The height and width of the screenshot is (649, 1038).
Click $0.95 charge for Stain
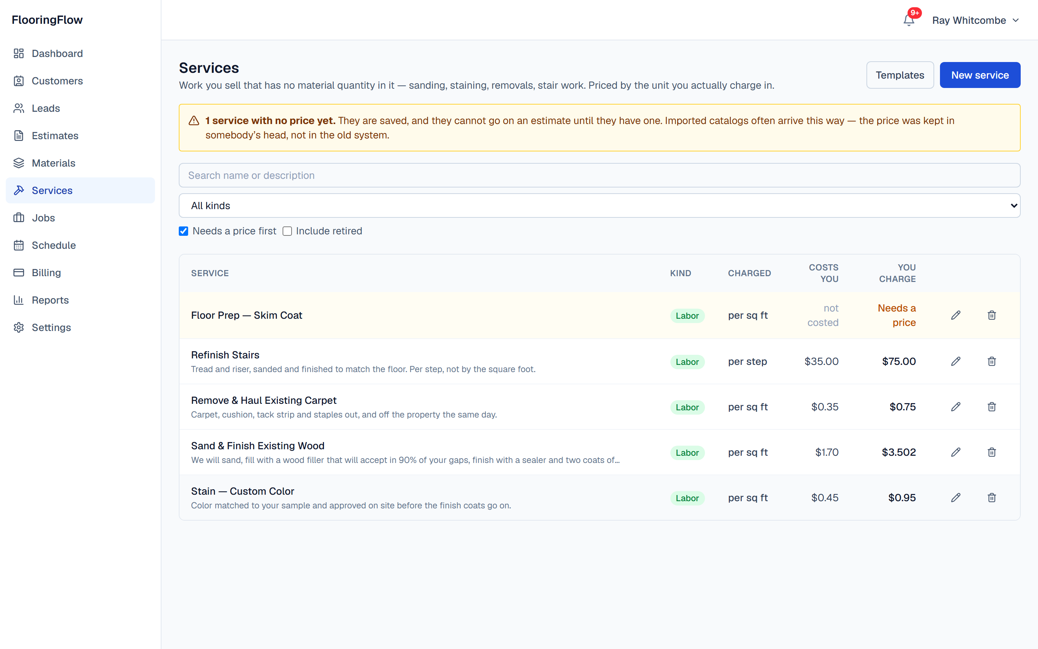coord(902,498)
